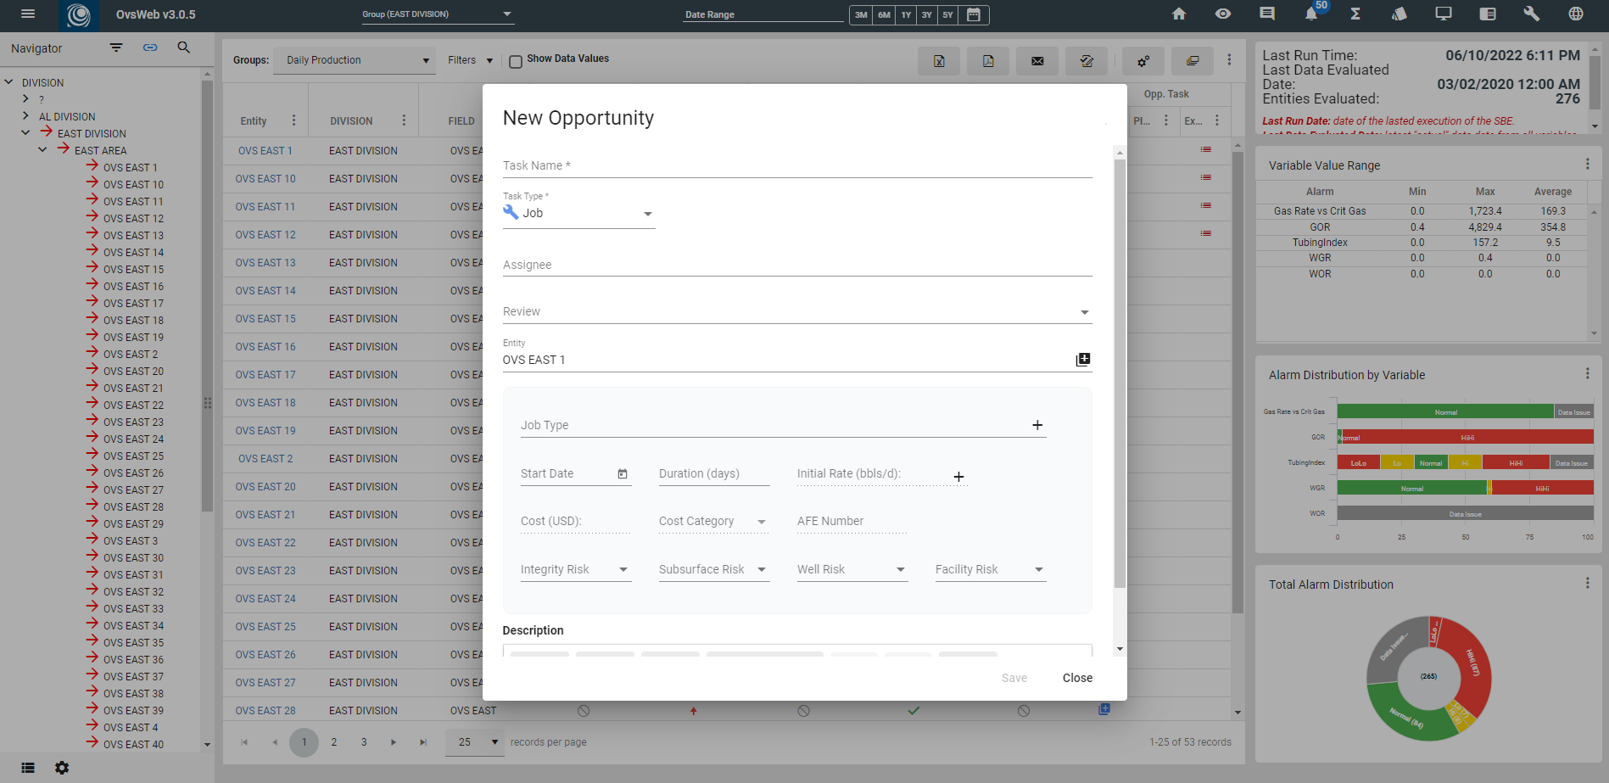Click the Home icon in top bar
The image size is (1609, 783).
(1178, 14)
